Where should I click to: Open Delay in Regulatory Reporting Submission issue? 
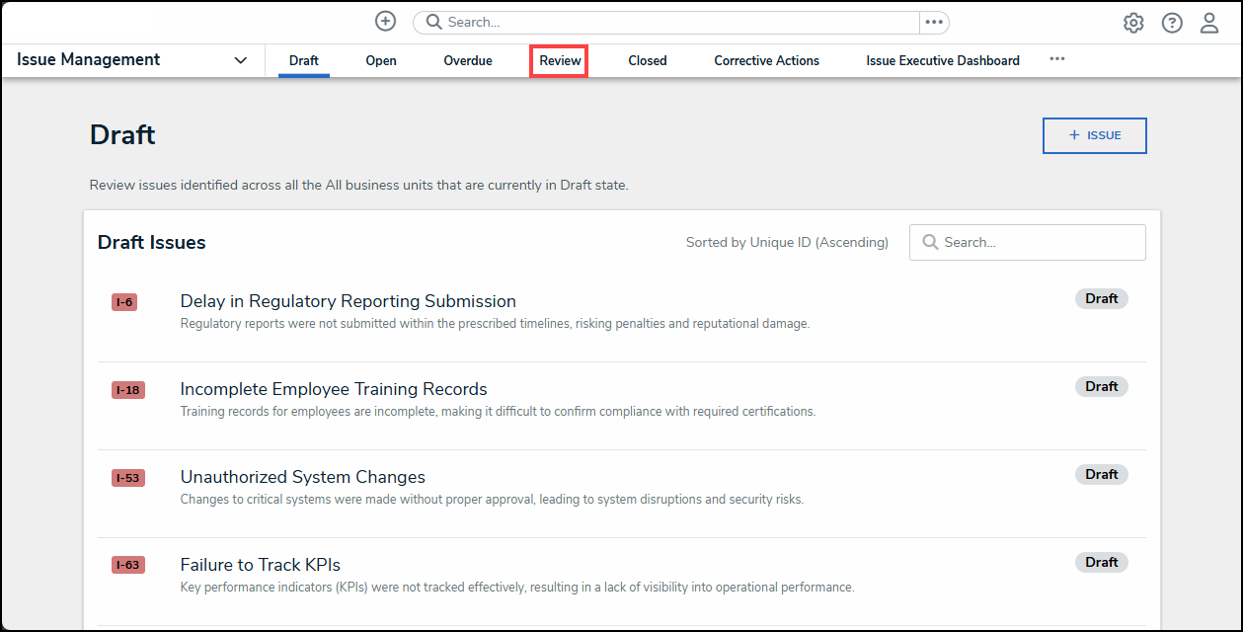click(348, 301)
